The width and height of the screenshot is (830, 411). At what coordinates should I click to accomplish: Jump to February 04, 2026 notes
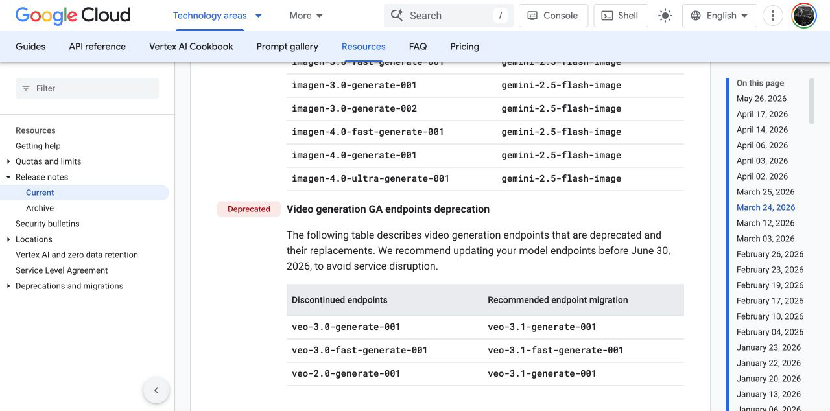point(770,332)
